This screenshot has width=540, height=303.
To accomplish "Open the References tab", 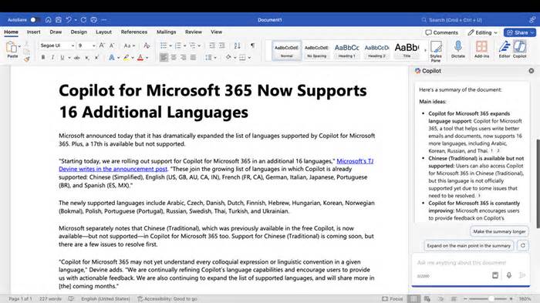I will click(134, 32).
